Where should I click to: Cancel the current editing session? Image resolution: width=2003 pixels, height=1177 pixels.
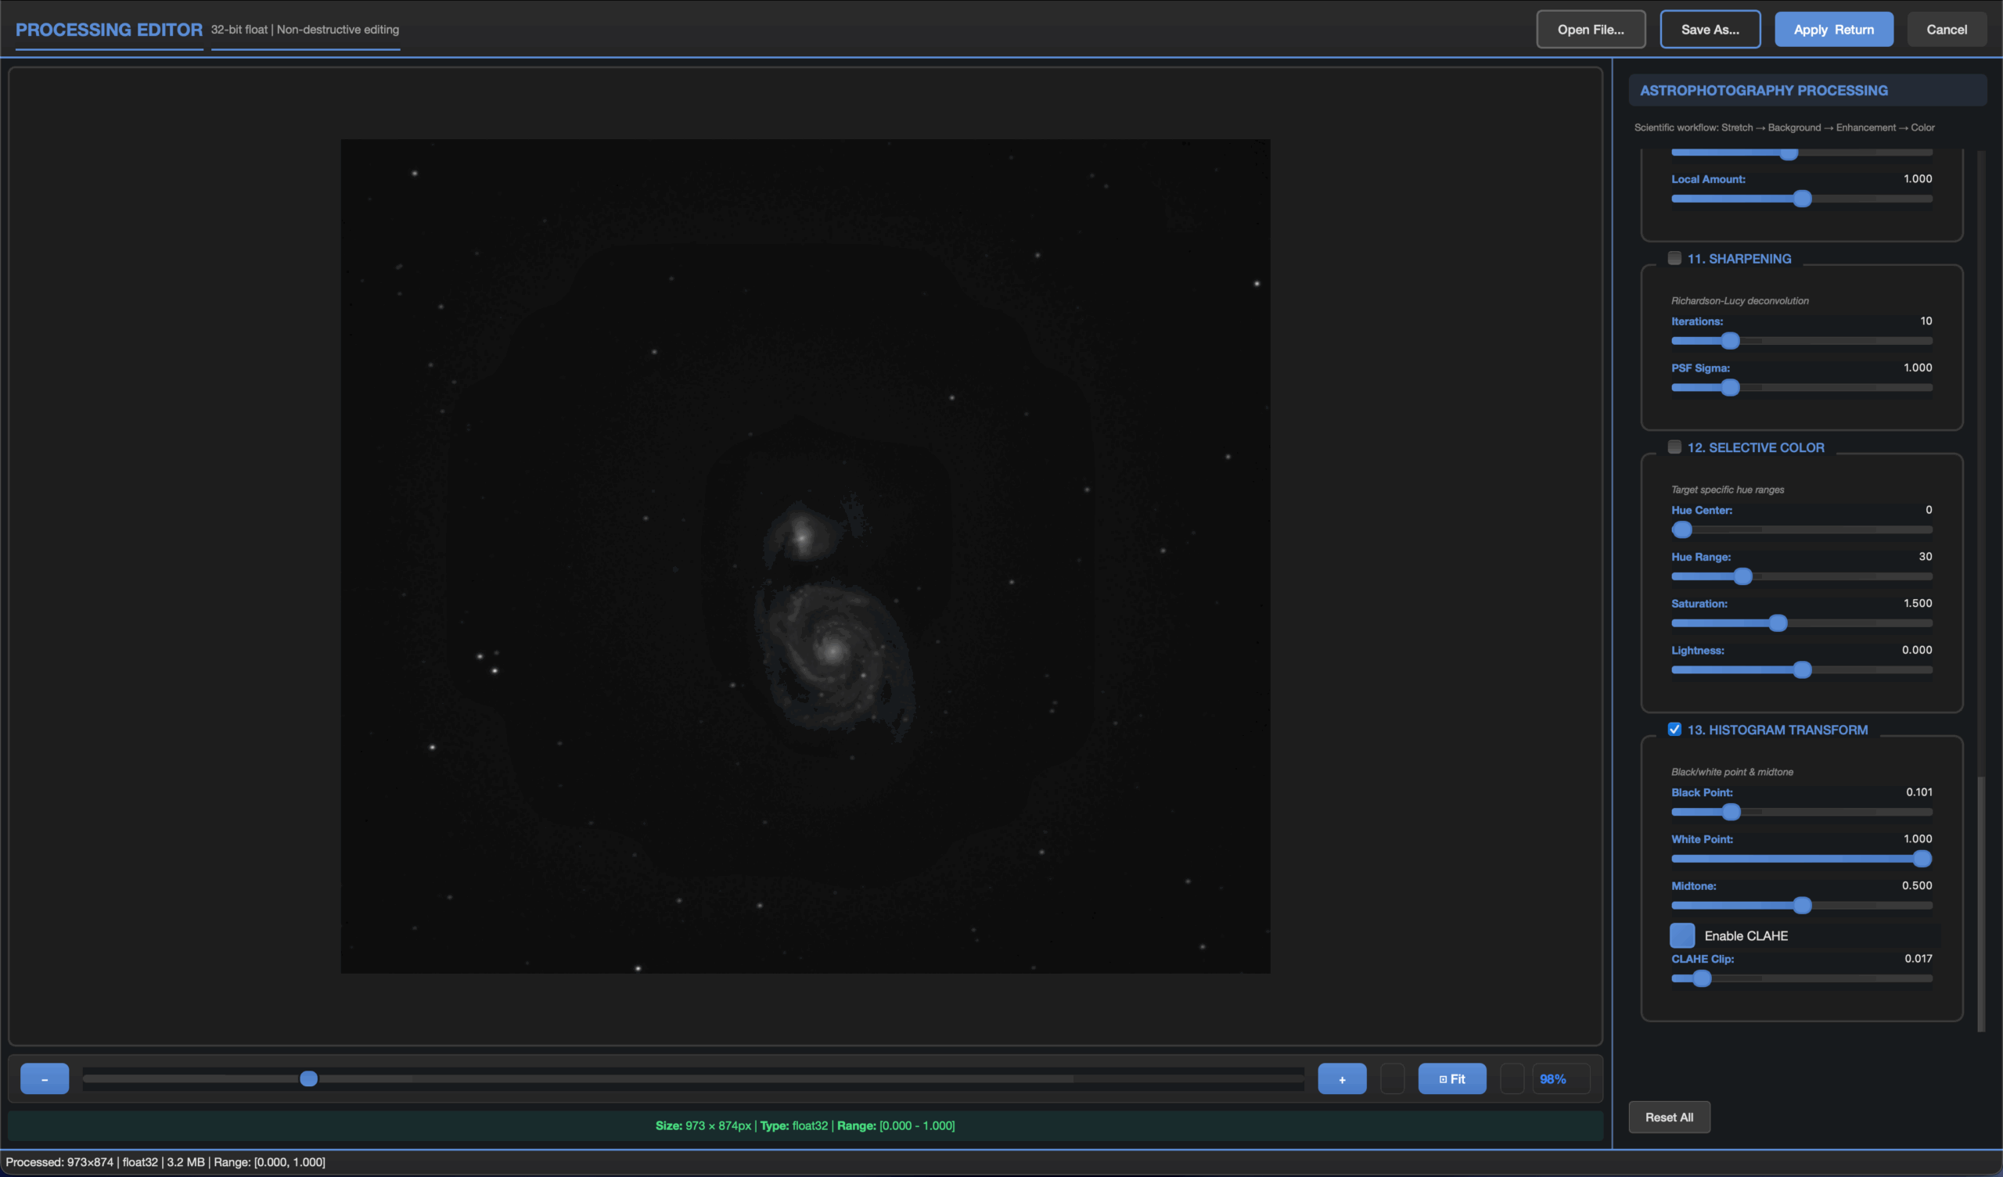pyautogui.click(x=1947, y=29)
